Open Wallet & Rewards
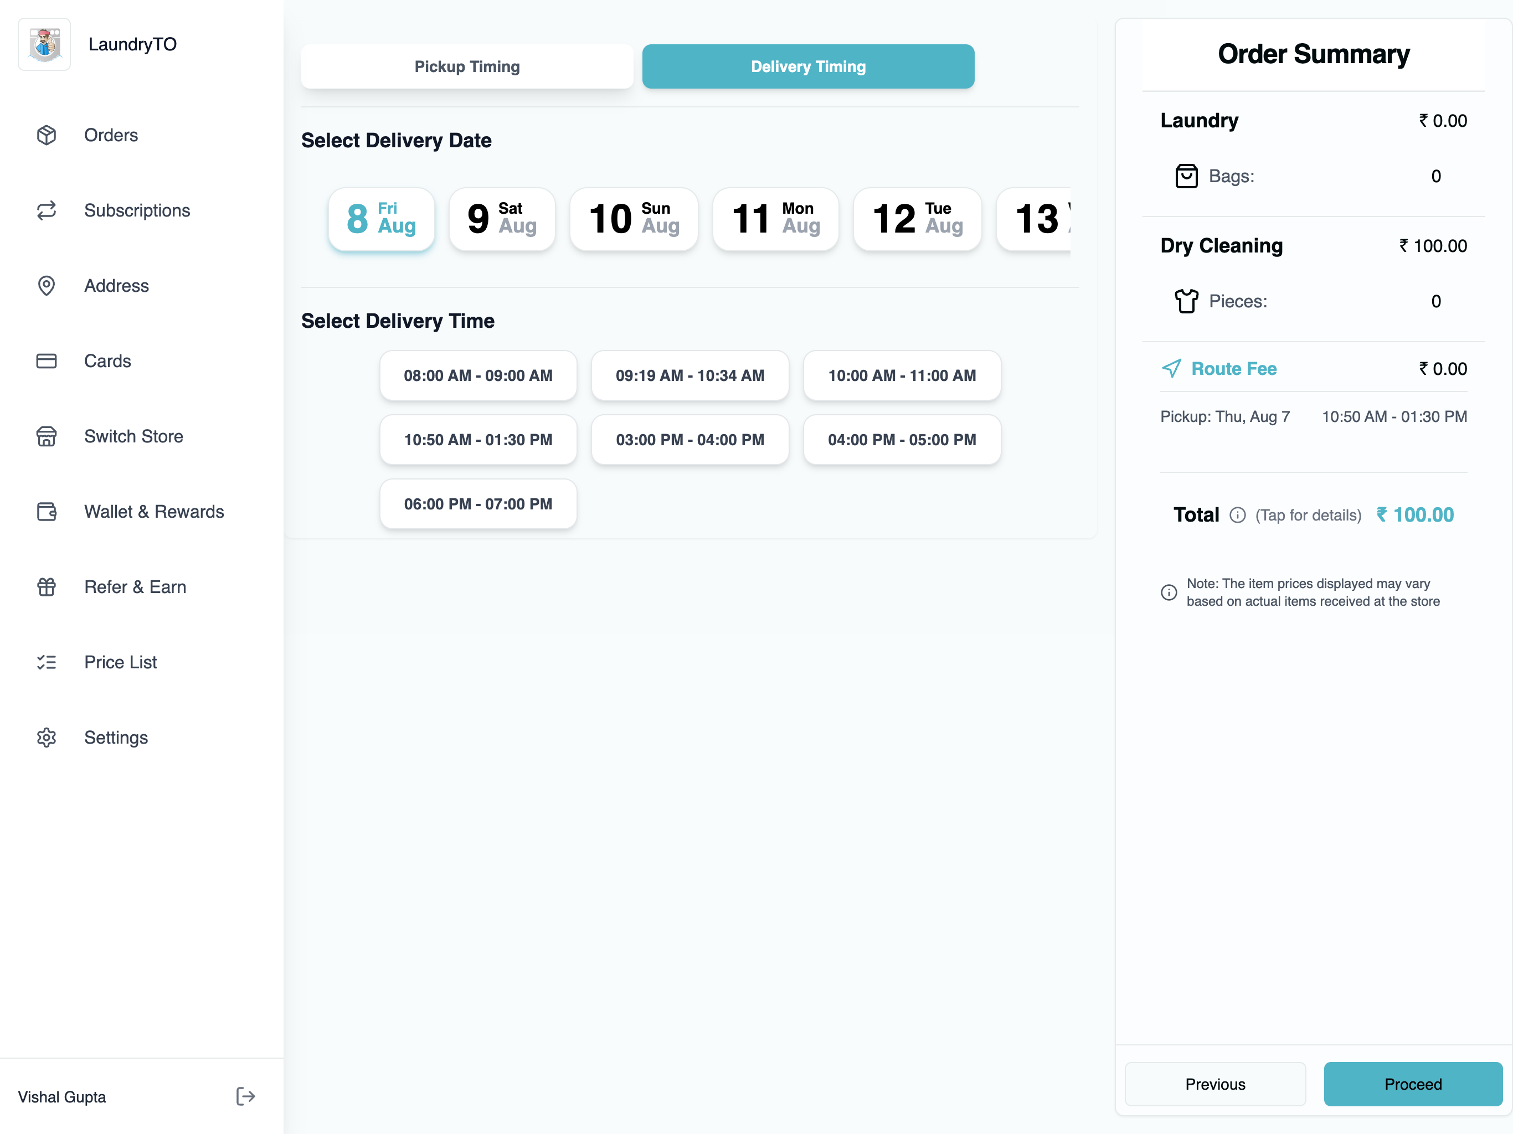1513x1134 pixels. click(142, 512)
